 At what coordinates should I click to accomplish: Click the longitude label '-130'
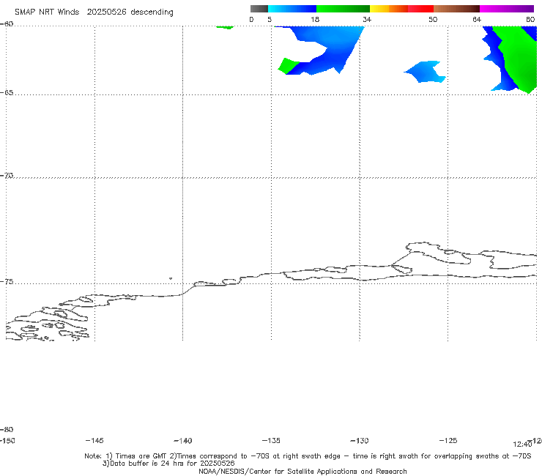coord(360,440)
